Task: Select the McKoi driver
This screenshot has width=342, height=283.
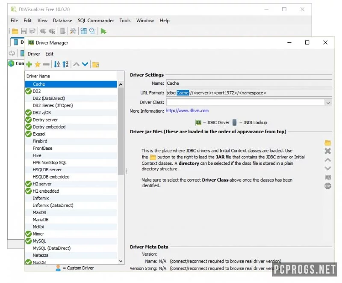Action: 71,226
